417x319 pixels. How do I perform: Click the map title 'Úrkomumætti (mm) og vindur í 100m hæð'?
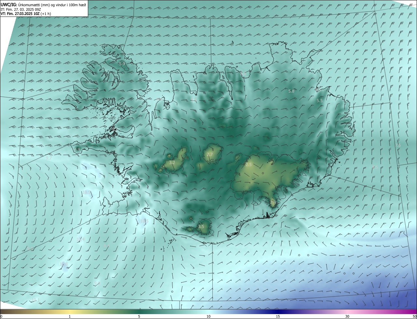(x=52, y=5)
